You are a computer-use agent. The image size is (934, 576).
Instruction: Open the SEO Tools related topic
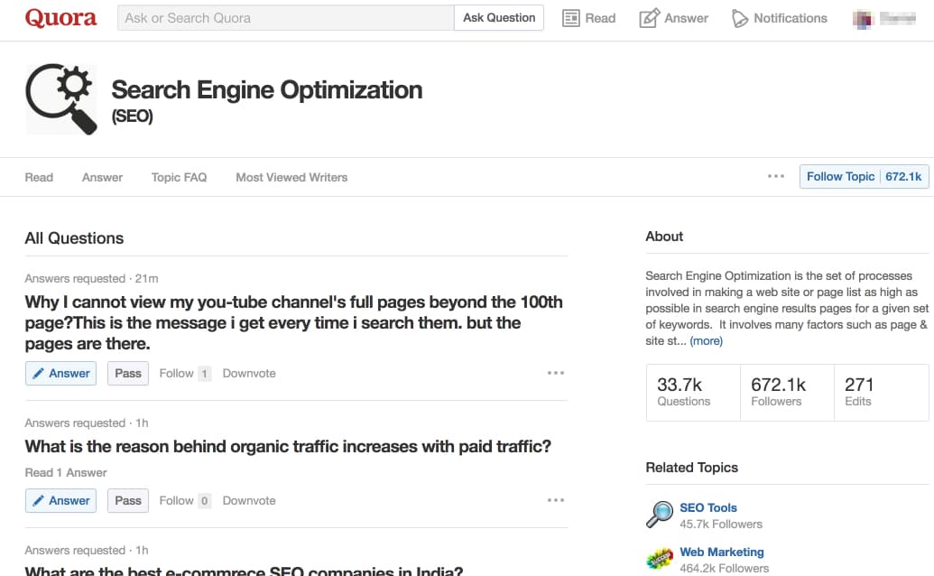tap(708, 508)
